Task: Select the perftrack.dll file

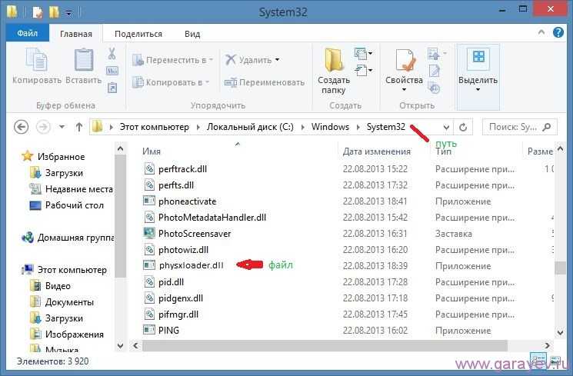Action: tap(182, 169)
